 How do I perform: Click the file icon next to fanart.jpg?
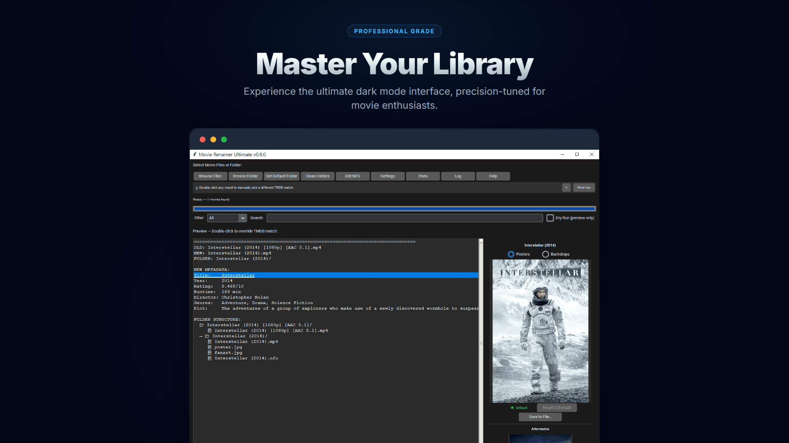point(210,352)
